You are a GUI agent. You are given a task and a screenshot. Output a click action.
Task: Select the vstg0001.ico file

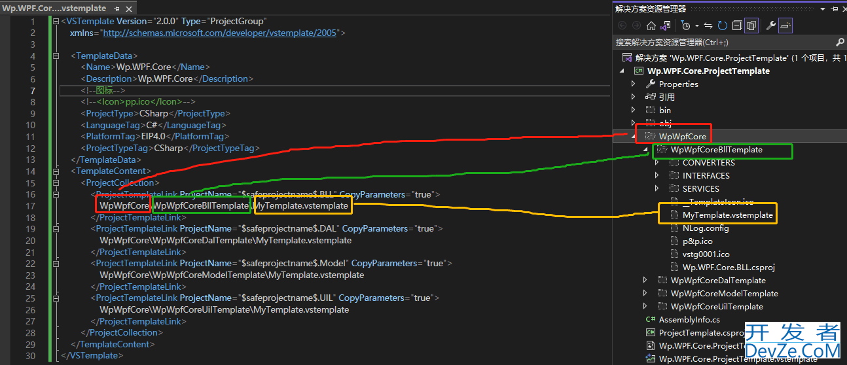(699, 254)
